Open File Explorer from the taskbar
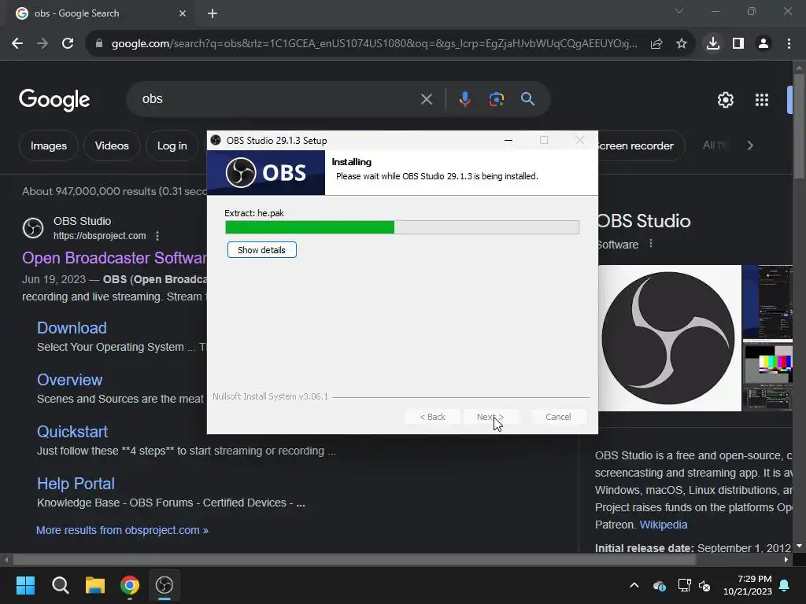This screenshot has width=806, height=604. coord(95,585)
